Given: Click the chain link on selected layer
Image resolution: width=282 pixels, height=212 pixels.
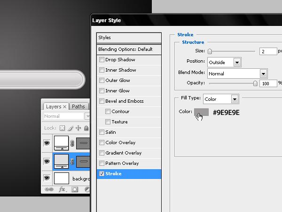Looking at the screenshot, I should pyautogui.click(x=72, y=162).
